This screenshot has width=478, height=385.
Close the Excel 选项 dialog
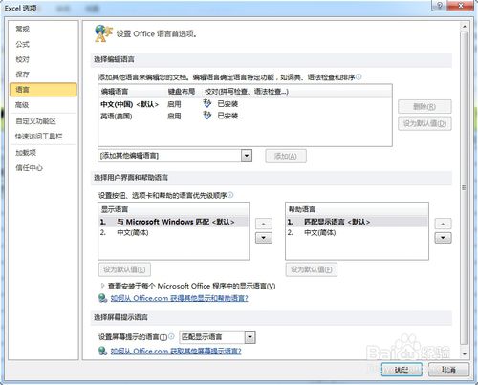click(x=461, y=6)
